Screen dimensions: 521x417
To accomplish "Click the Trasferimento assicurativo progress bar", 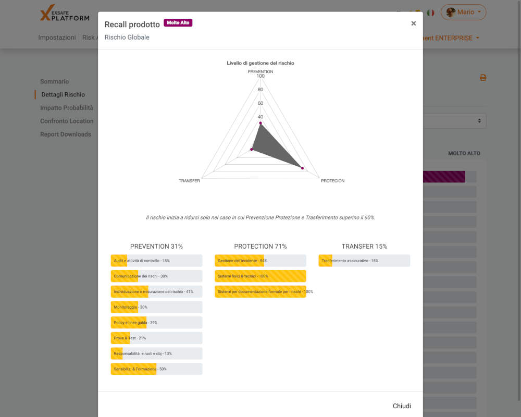I will tap(364, 261).
